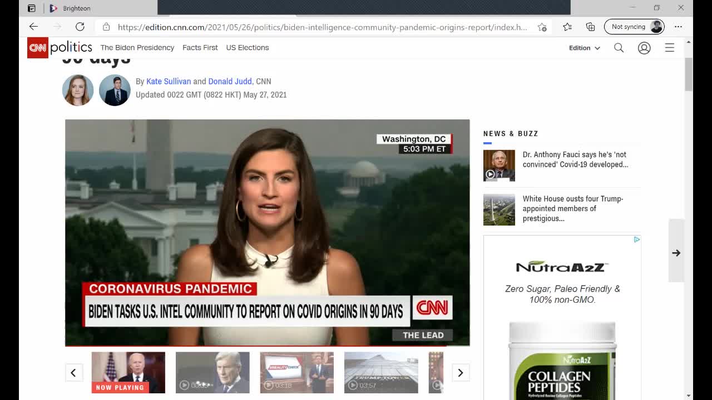
Task: Open CNN hamburger menu
Action: [x=670, y=48]
